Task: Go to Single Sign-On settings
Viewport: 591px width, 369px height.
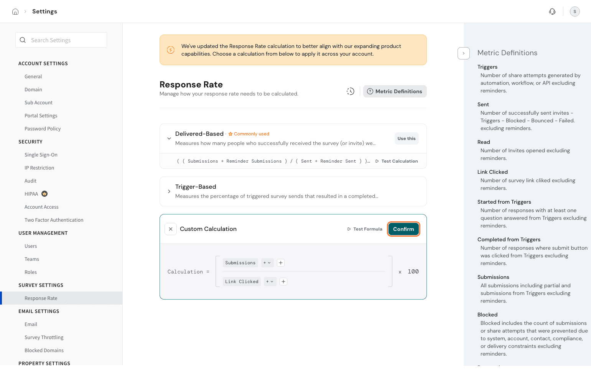Action: pos(41,155)
